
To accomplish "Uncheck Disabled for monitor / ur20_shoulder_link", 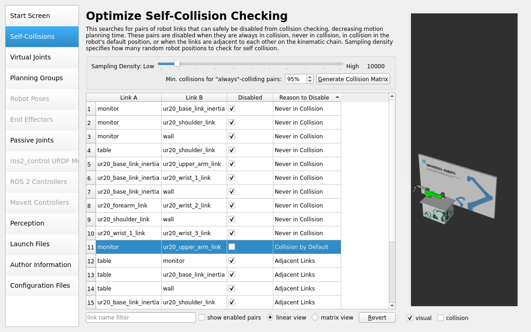I will coord(232,122).
